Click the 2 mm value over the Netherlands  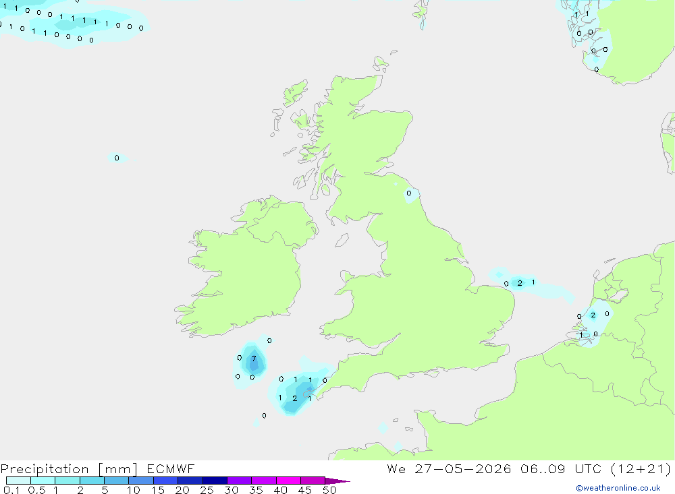[593, 315]
